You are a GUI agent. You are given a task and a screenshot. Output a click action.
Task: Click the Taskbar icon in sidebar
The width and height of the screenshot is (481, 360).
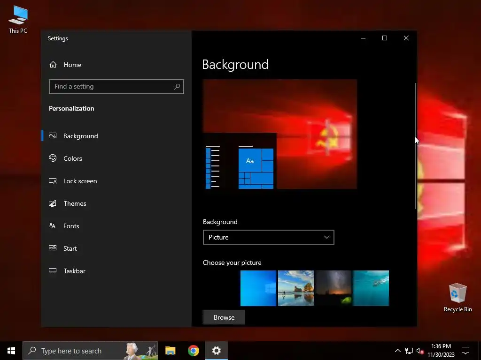click(53, 270)
